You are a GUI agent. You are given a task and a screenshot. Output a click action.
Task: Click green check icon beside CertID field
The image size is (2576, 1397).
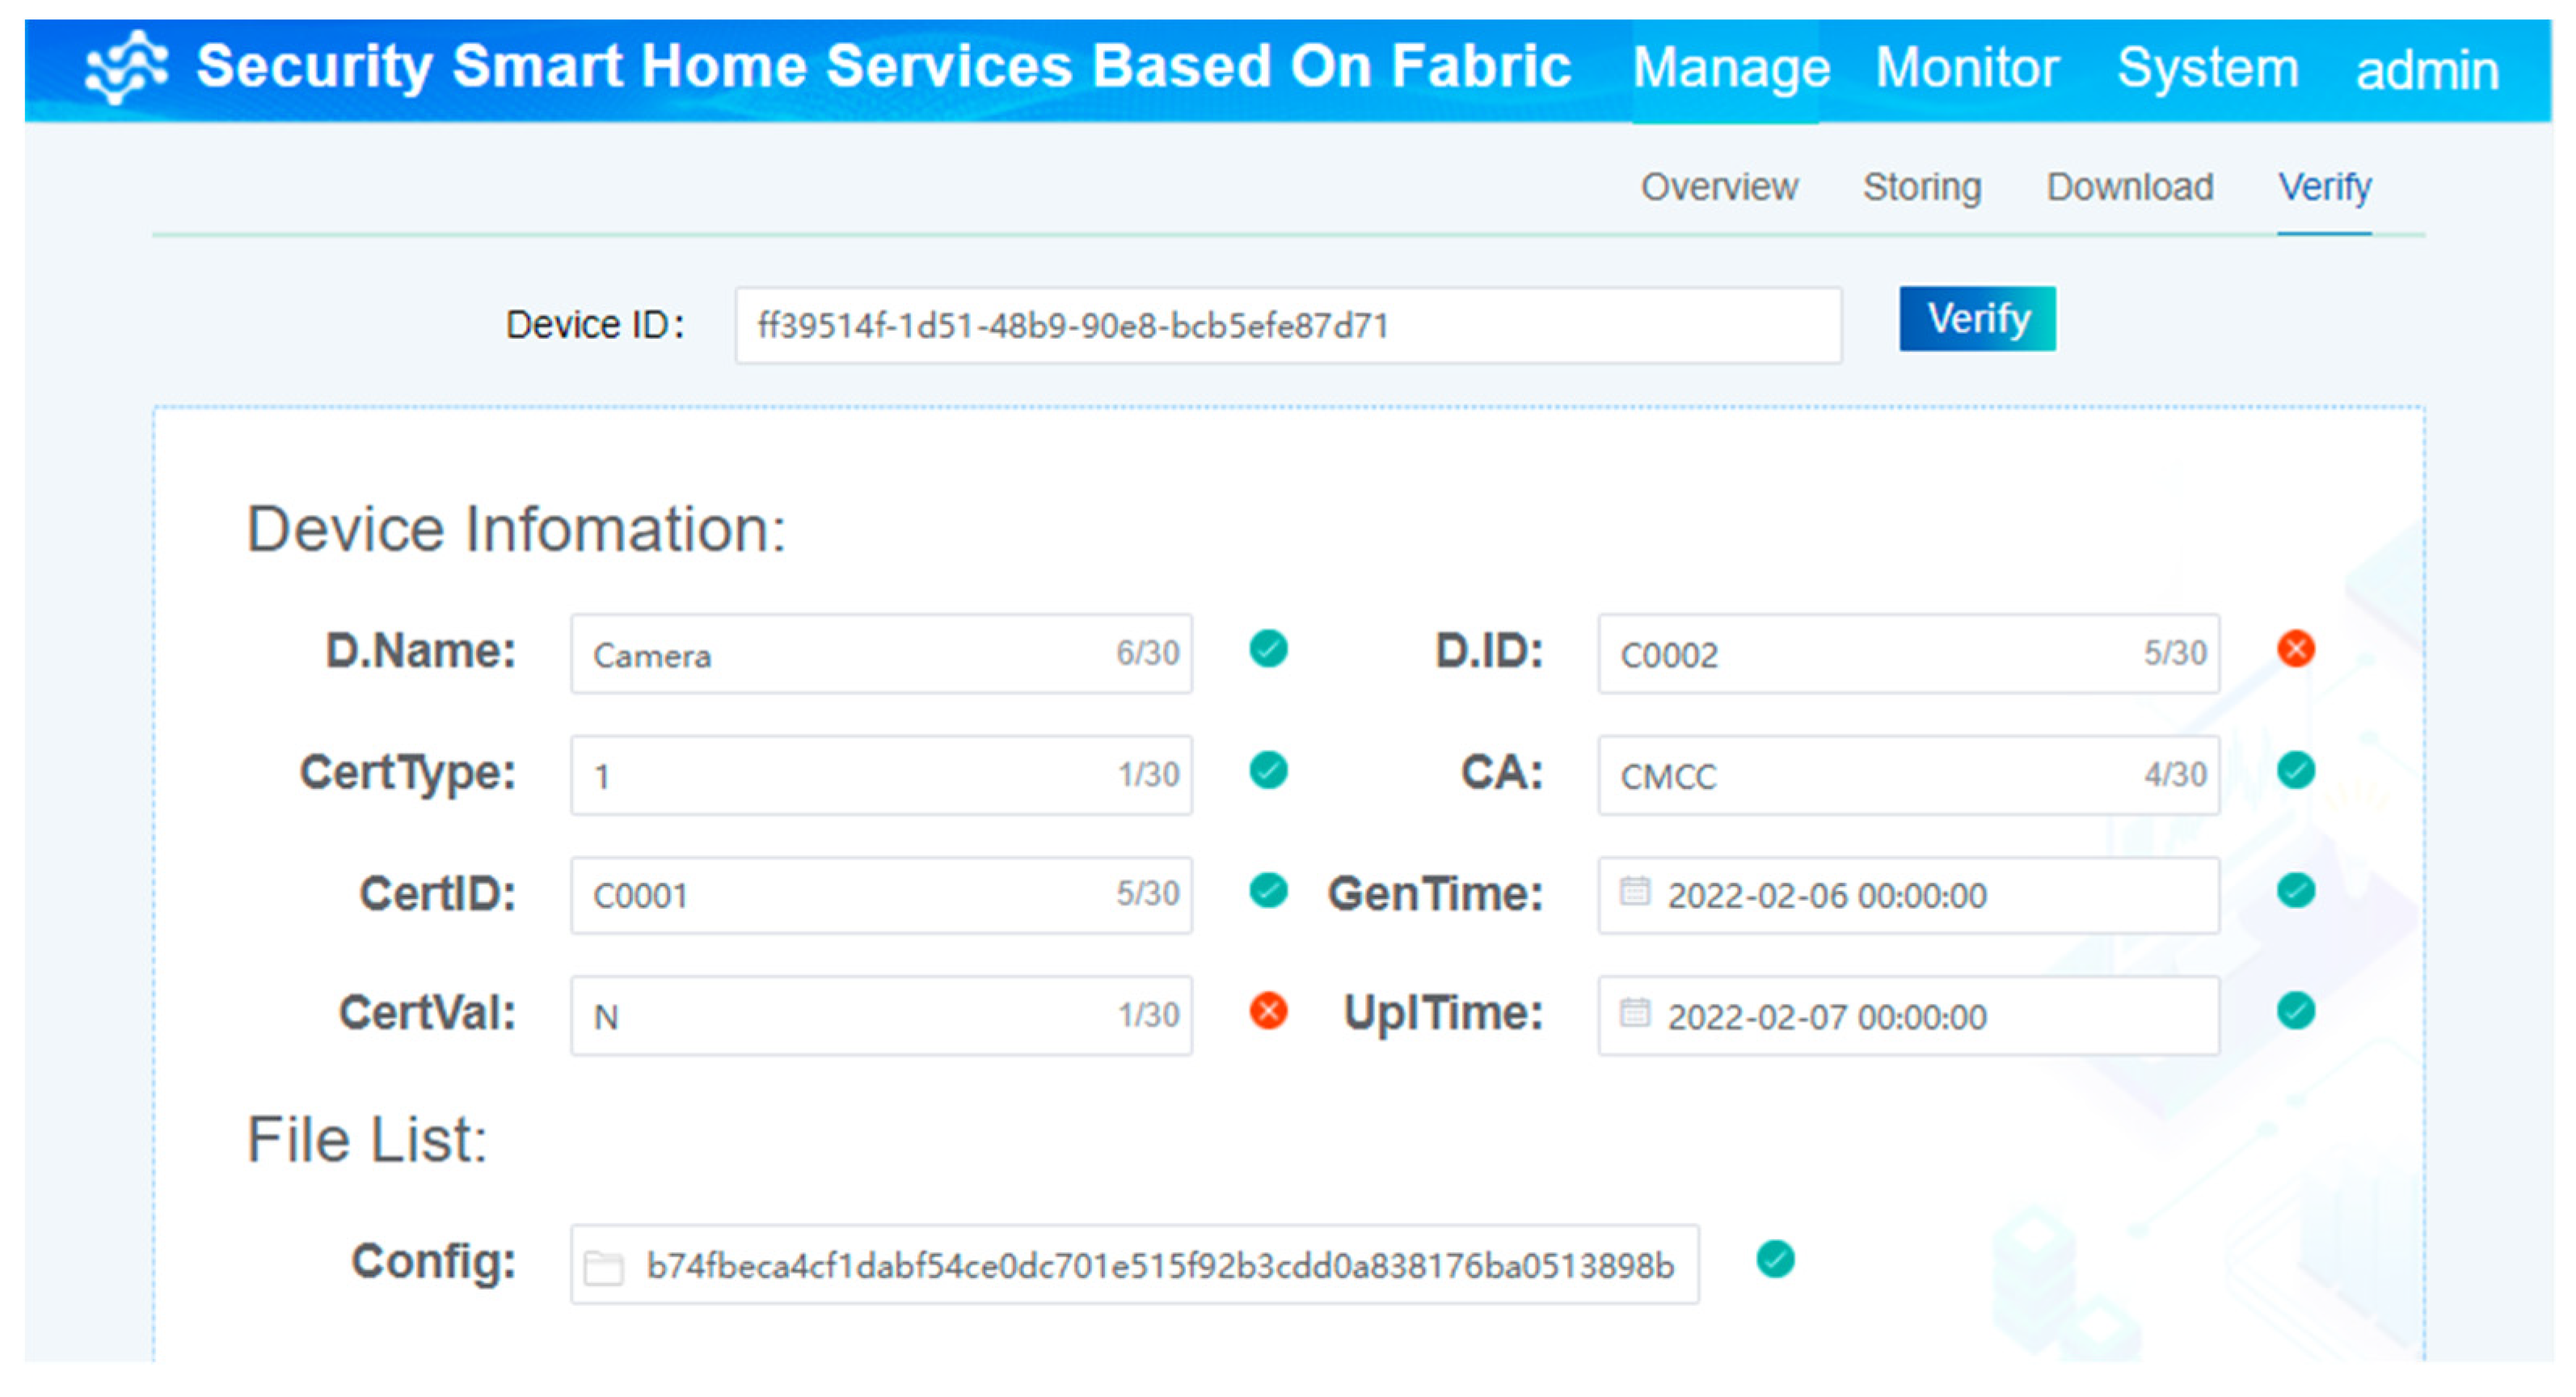(1268, 891)
